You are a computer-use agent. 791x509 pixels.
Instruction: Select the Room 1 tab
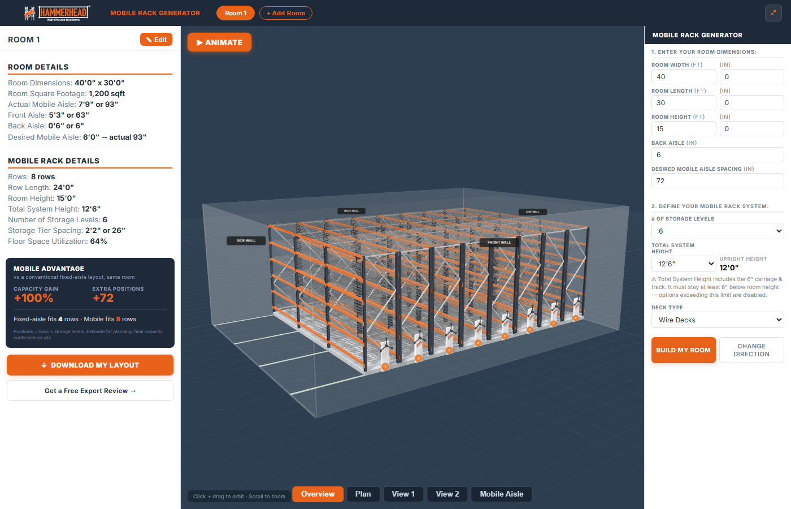click(x=236, y=13)
